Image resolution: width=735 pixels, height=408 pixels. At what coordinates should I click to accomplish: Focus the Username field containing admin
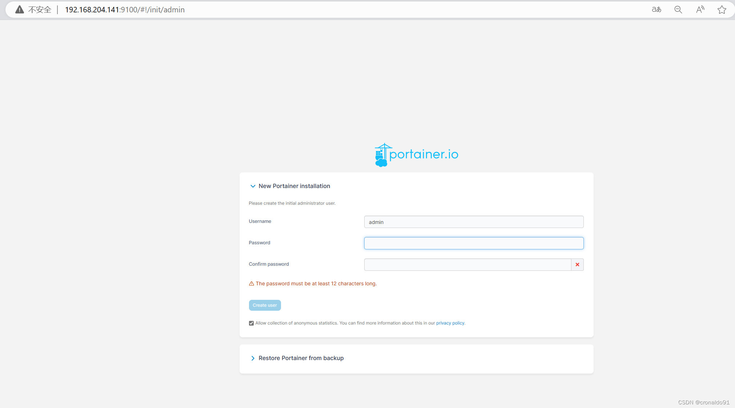tap(474, 222)
